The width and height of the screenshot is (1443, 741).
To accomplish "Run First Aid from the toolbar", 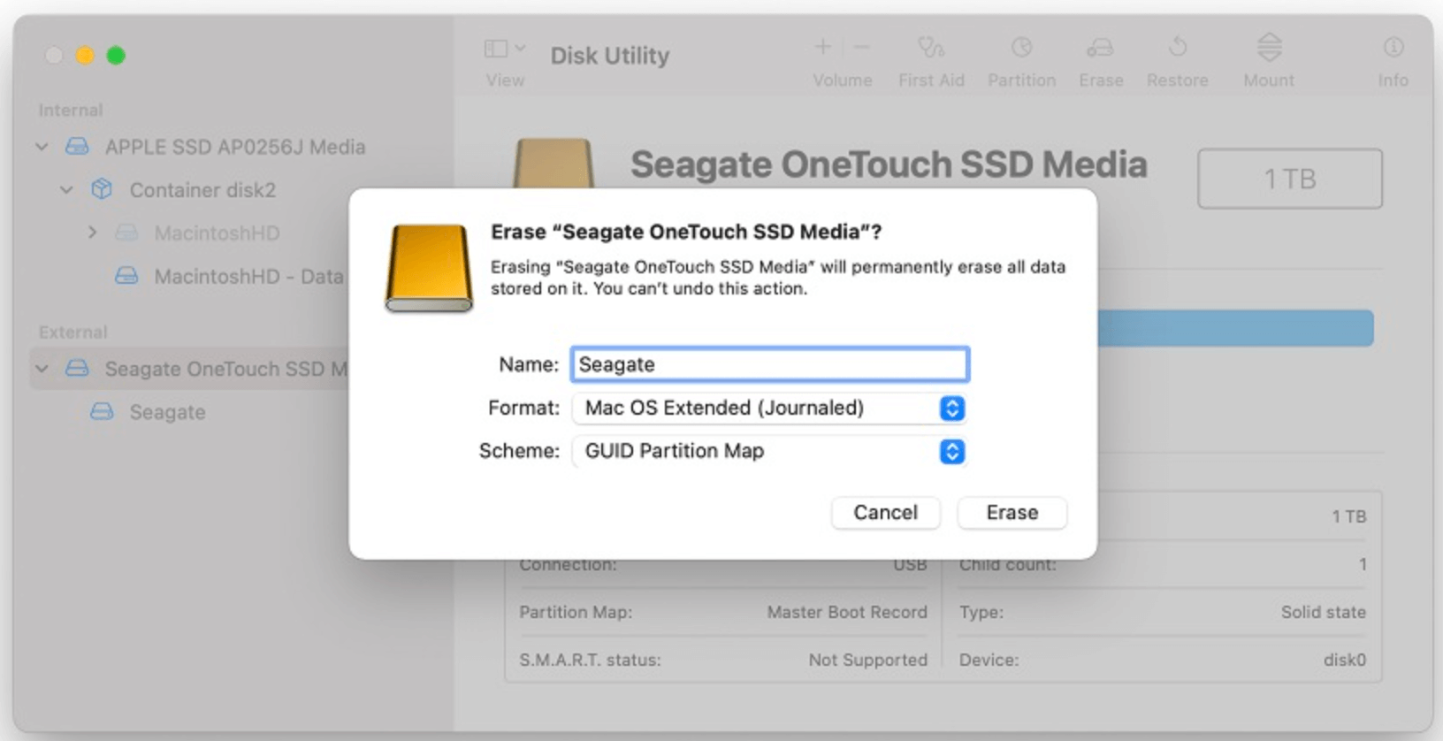I will [x=931, y=47].
